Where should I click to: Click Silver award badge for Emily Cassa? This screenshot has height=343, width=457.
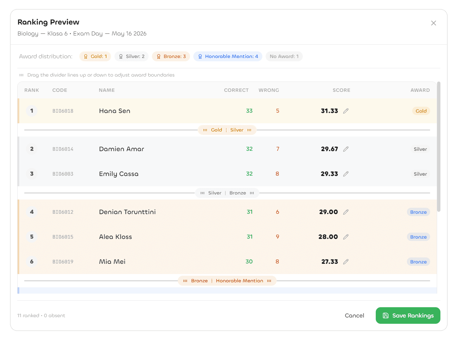click(420, 174)
